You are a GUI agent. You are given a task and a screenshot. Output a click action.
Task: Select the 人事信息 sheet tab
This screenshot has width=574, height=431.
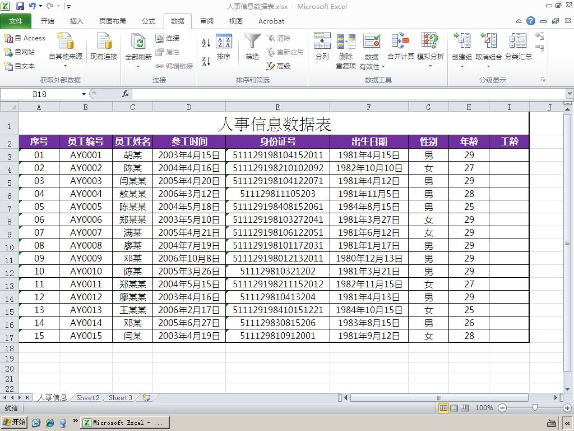(52, 398)
